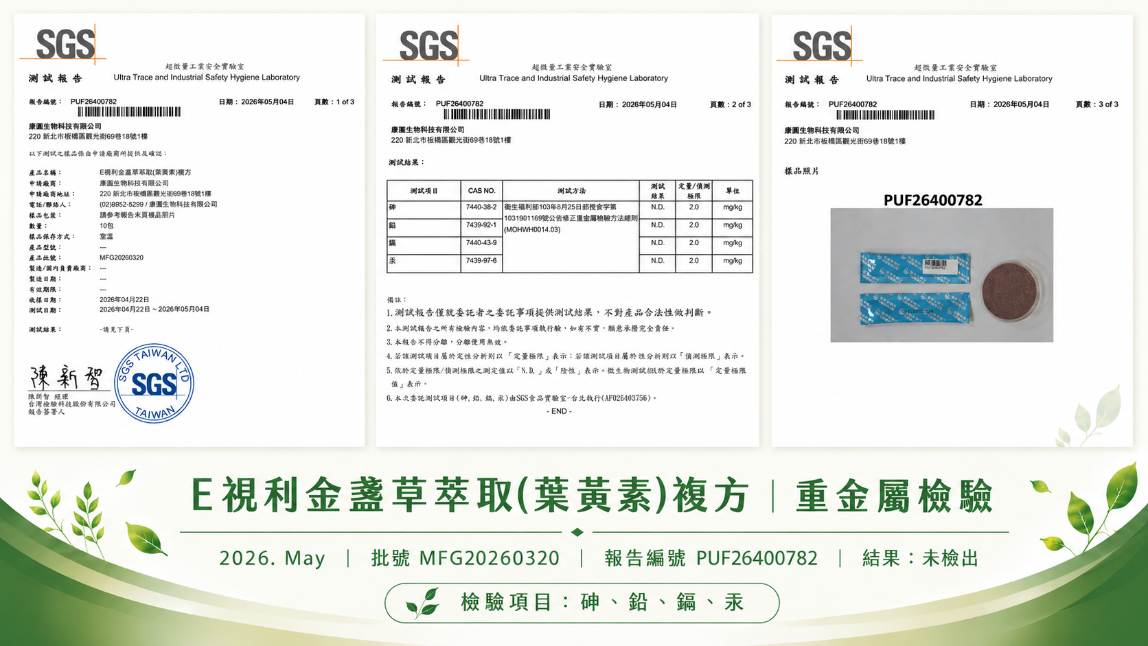Image resolution: width=1148 pixels, height=646 pixels.
Task: Click the 產品批號 value MFG20260320 on page 1
Action: [122, 257]
